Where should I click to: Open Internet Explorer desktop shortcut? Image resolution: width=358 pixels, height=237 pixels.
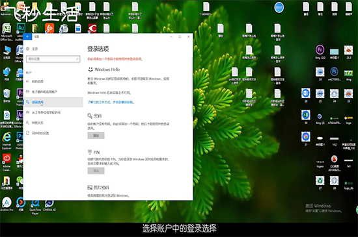pyautogui.click(x=7, y=140)
